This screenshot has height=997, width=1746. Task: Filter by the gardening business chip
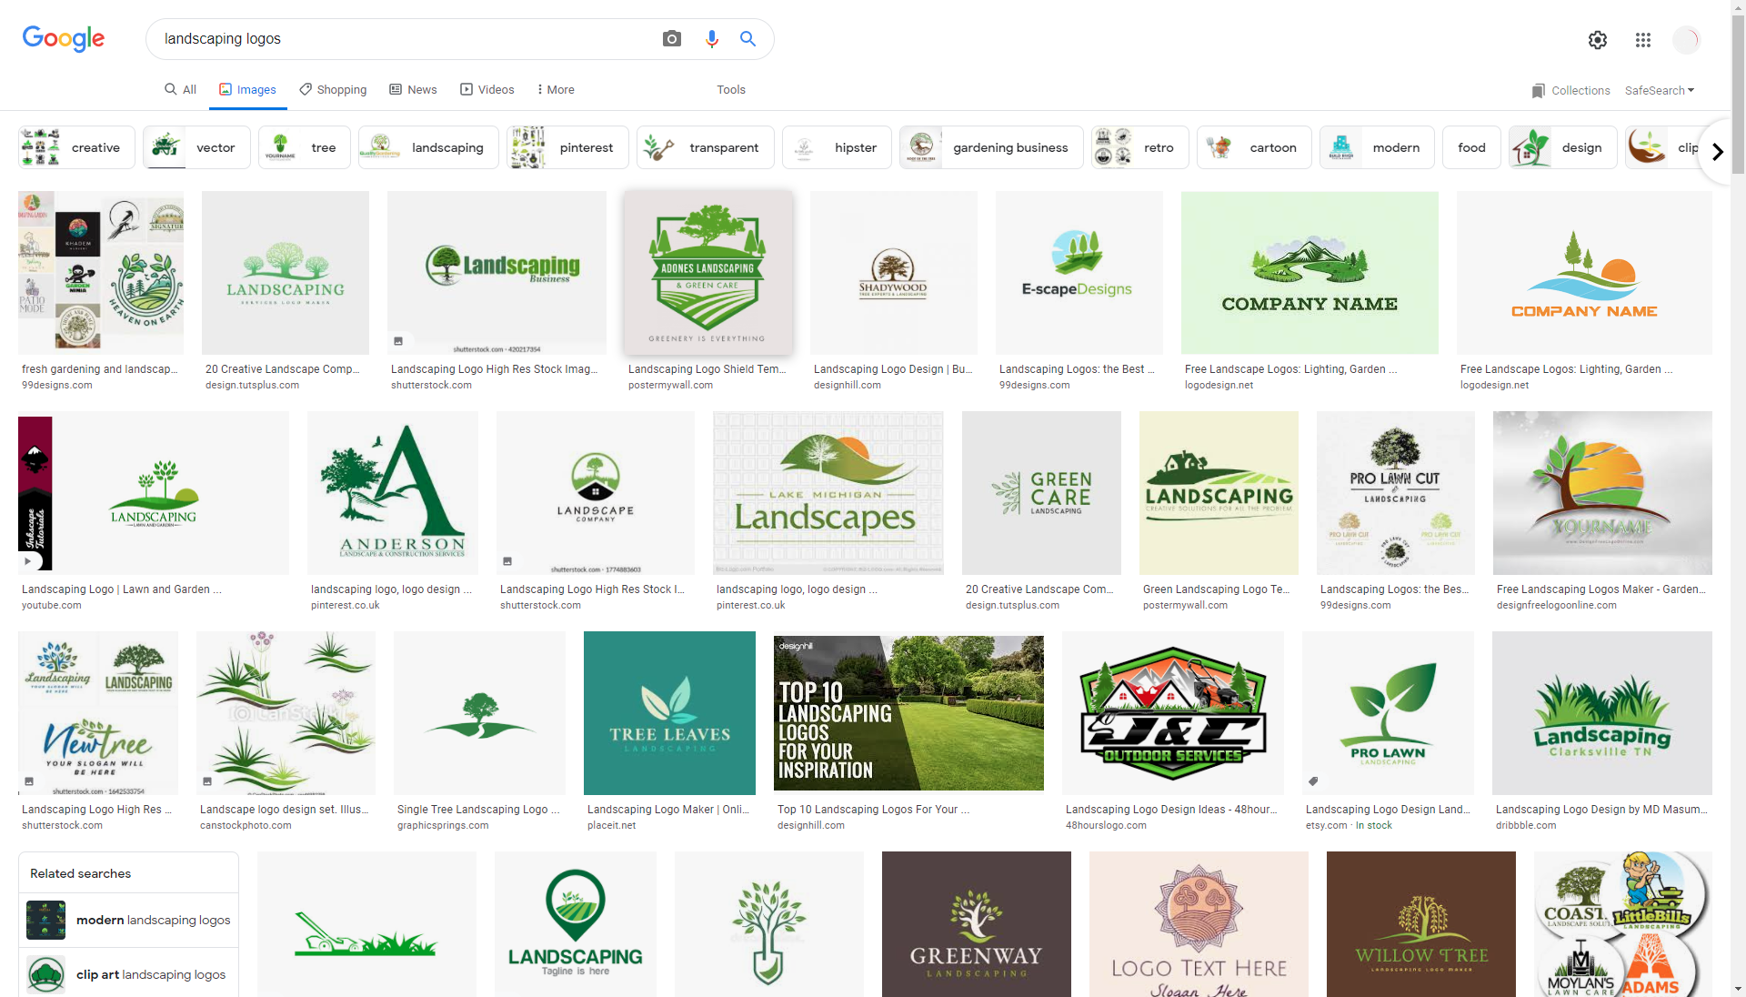coord(991,147)
